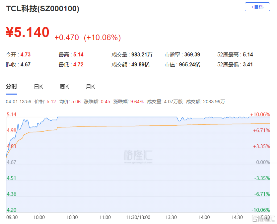Click the 4.67 left y-axis label
Screen dimensions: 277x224
(x=12, y=162)
